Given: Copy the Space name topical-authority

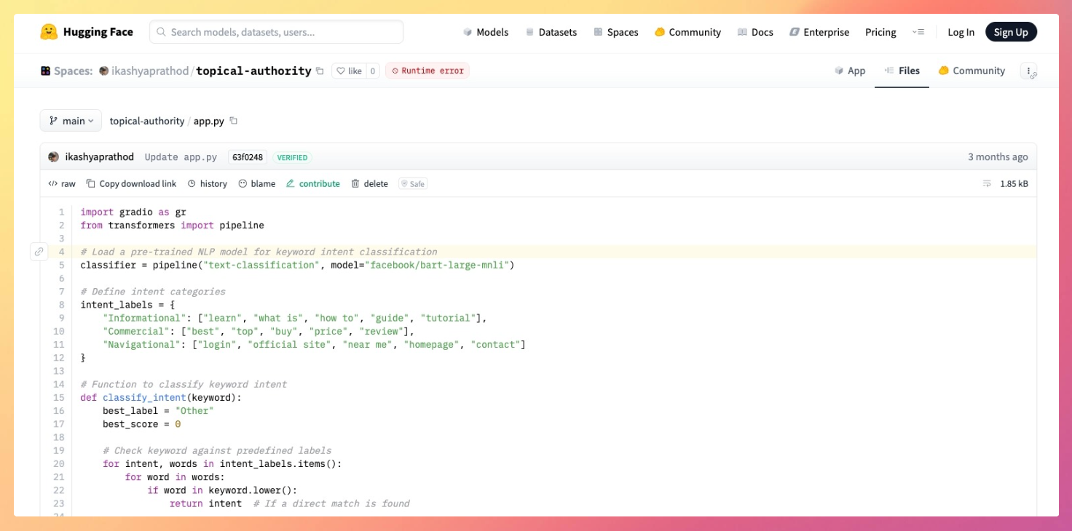Looking at the screenshot, I should (319, 71).
